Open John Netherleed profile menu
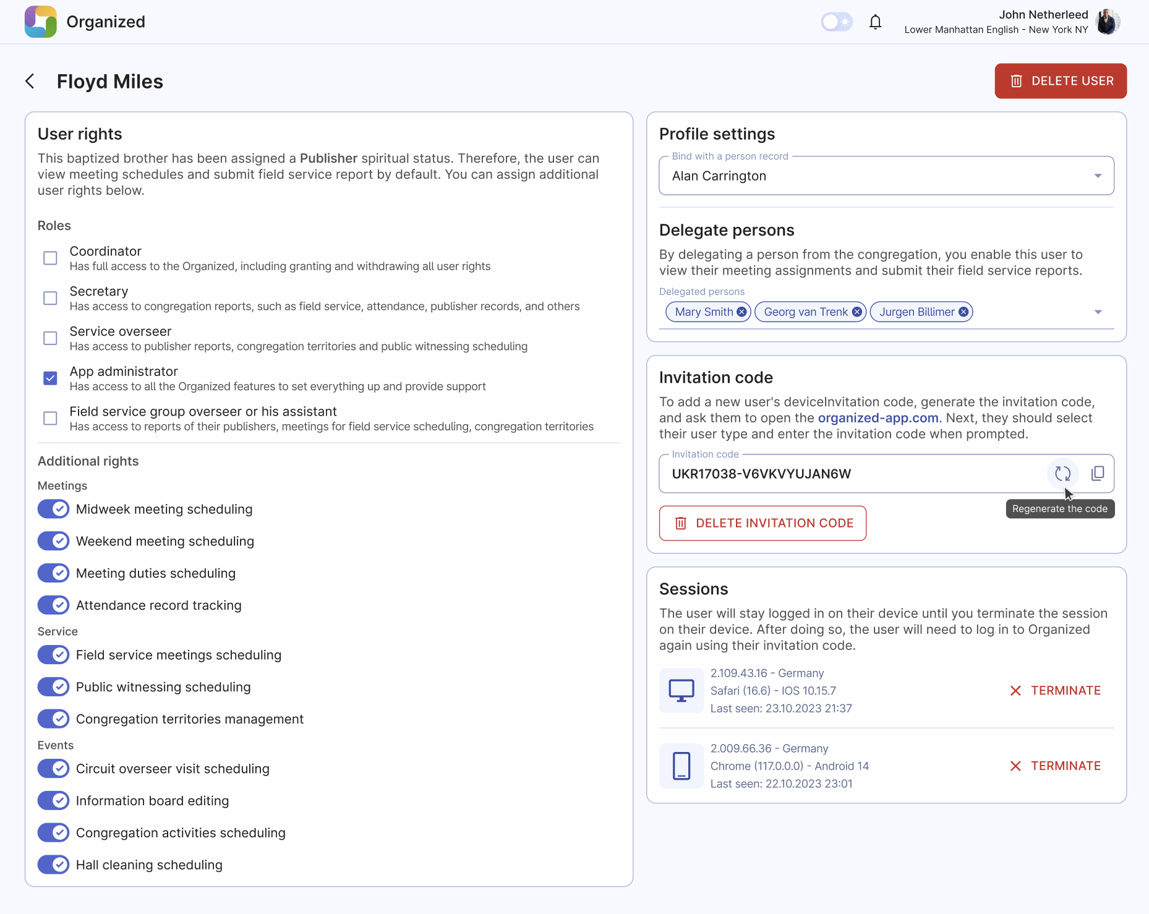 1108,22
